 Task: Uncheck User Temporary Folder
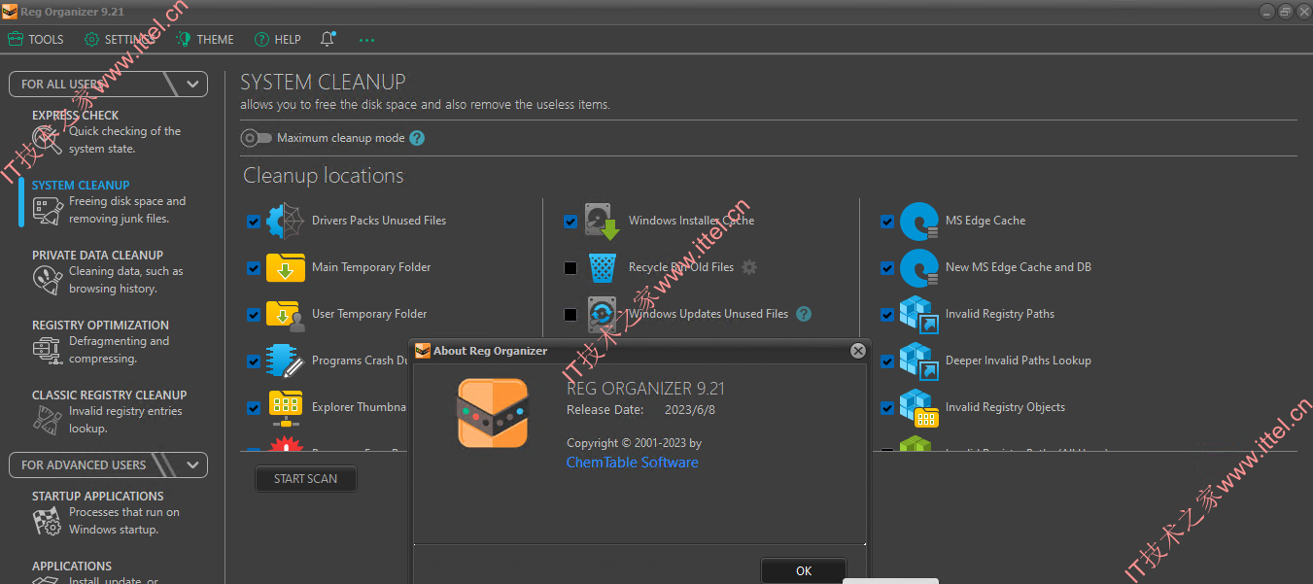click(254, 315)
